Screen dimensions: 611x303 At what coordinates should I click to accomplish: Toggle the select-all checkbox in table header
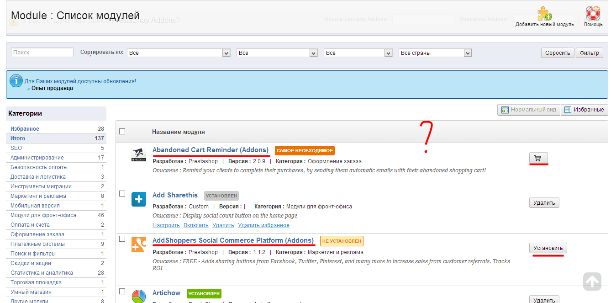(x=122, y=132)
